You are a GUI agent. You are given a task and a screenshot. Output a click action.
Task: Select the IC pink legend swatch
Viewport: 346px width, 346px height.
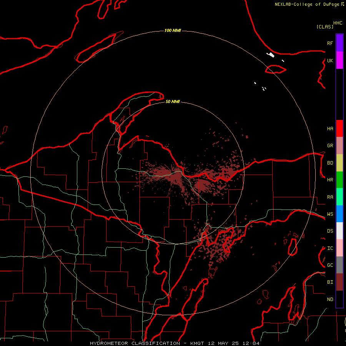point(339,248)
